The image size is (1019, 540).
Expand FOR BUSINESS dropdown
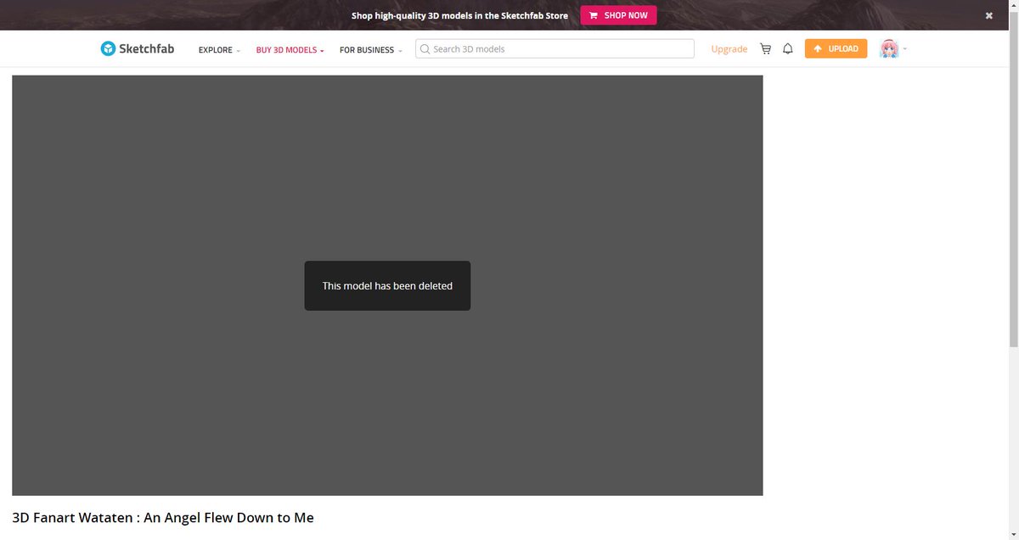click(x=370, y=50)
